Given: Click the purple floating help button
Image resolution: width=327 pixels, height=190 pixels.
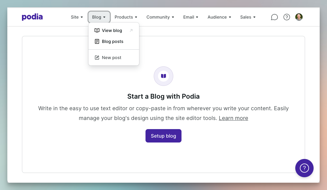Looking at the screenshot, I should [304, 168].
